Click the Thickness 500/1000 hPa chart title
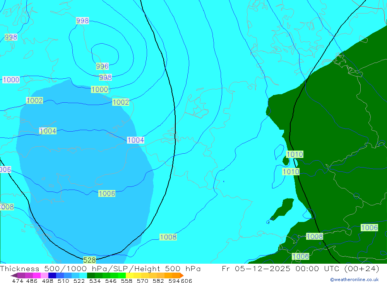Screen dimensions: 387x283 click(x=100, y=268)
